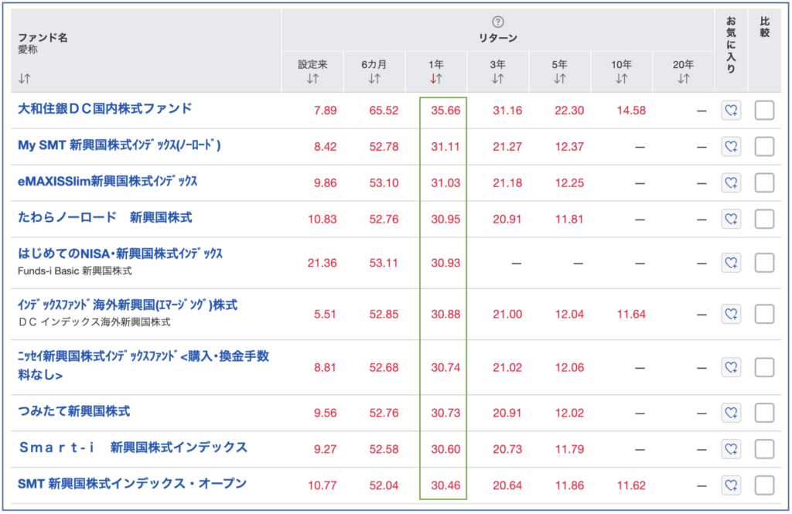The width and height of the screenshot is (792, 514).
Task: Sort by 設定来 return column
Action: [x=313, y=79]
